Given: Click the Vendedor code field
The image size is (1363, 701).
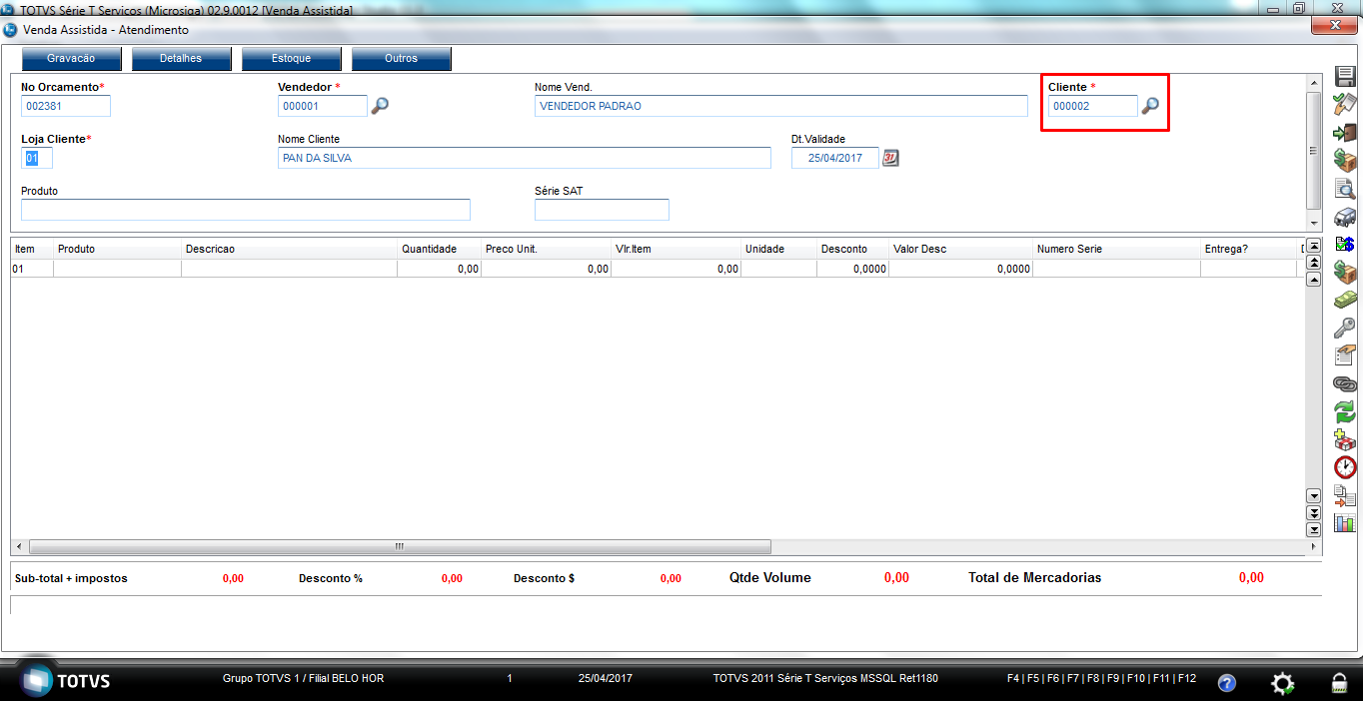Looking at the screenshot, I should click(x=323, y=106).
